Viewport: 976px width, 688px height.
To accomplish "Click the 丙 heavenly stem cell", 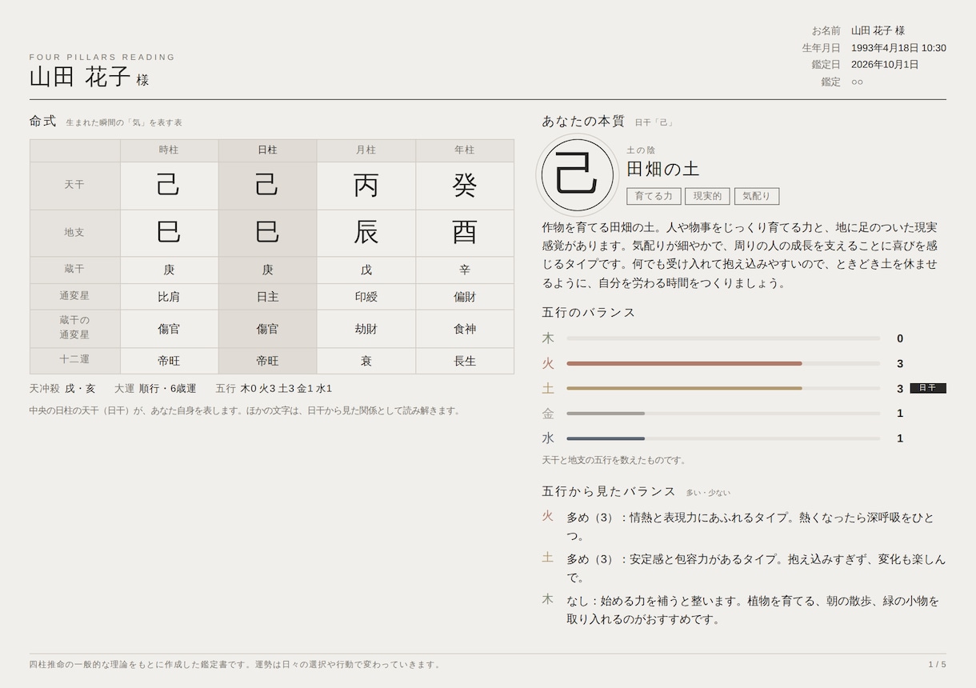I will pos(366,186).
